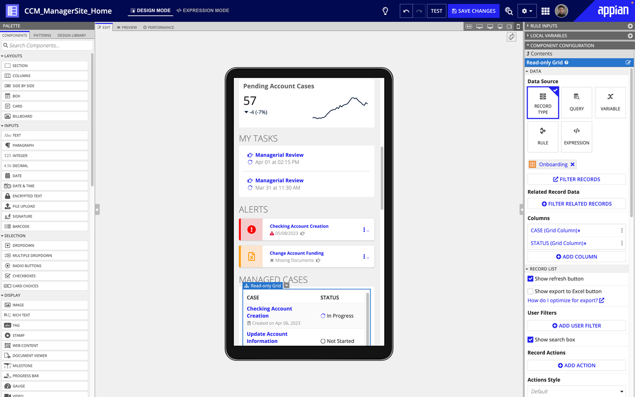Disable the Show search box checkbox
Screen dimensions: 635x397
pyautogui.click(x=531, y=340)
